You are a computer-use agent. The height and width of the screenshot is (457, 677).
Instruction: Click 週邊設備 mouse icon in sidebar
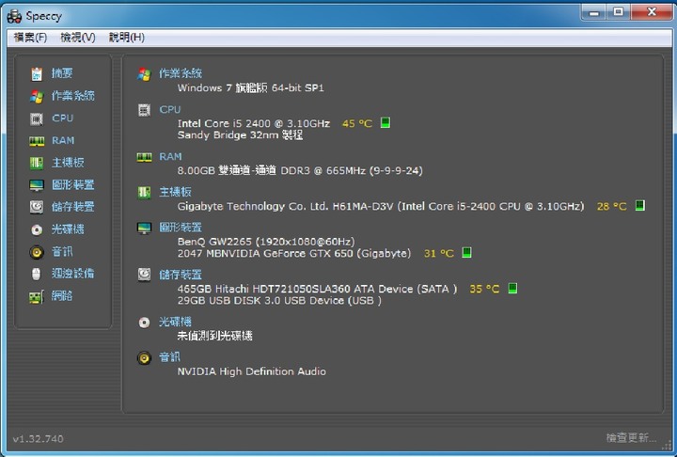pyautogui.click(x=37, y=274)
